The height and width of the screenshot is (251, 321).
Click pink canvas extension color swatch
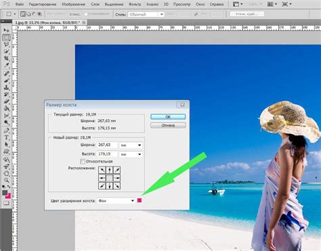click(140, 200)
